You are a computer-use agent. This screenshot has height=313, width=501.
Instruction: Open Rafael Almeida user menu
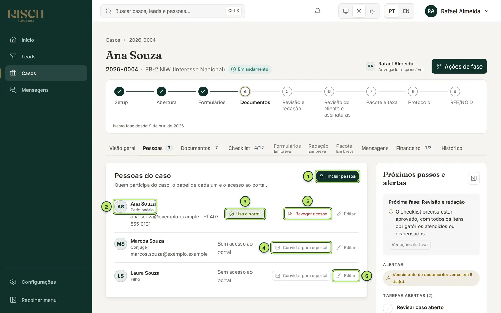point(456,11)
